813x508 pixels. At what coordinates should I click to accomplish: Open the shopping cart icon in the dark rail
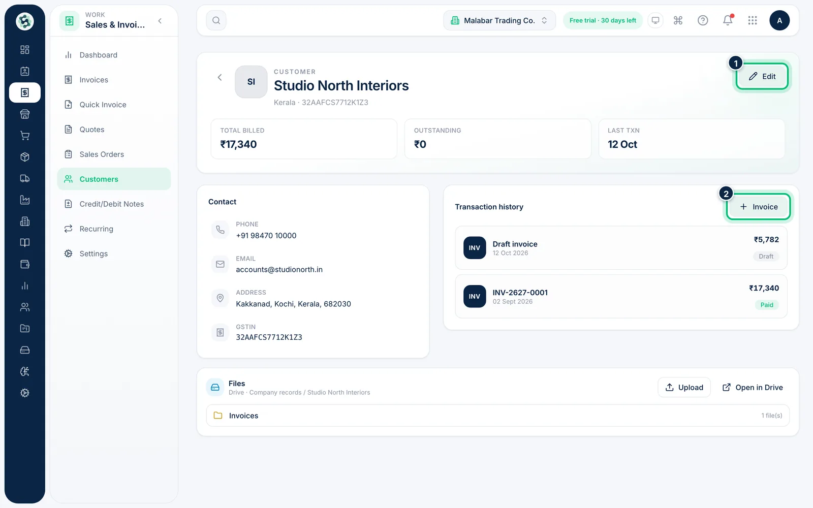pyautogui.click(x=24, y=136)
